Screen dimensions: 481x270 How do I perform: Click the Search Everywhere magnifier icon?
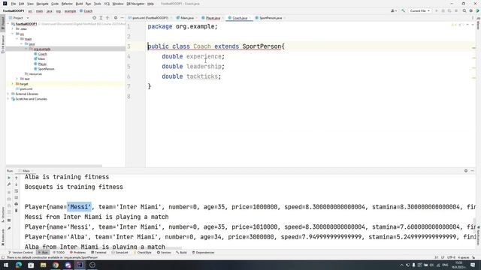[464, 10]
